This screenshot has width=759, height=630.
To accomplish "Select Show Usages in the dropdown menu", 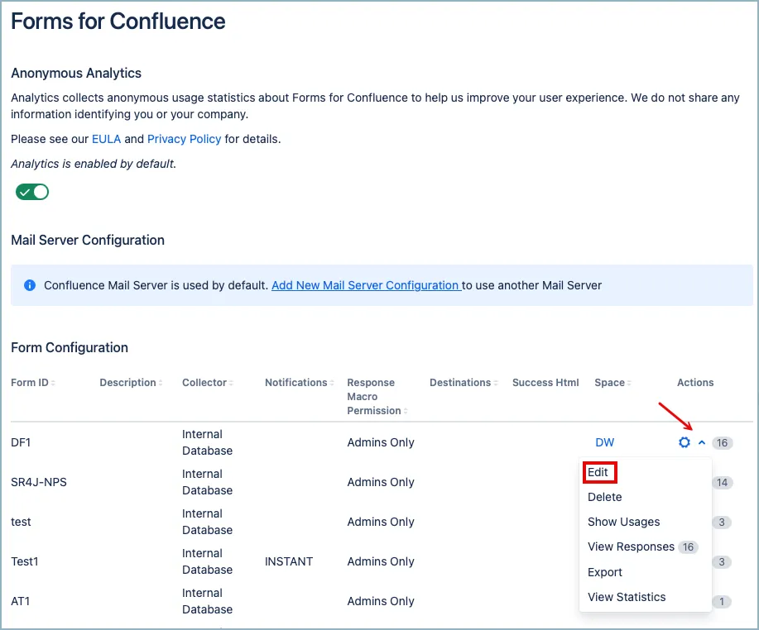I will tap(623, 523).
